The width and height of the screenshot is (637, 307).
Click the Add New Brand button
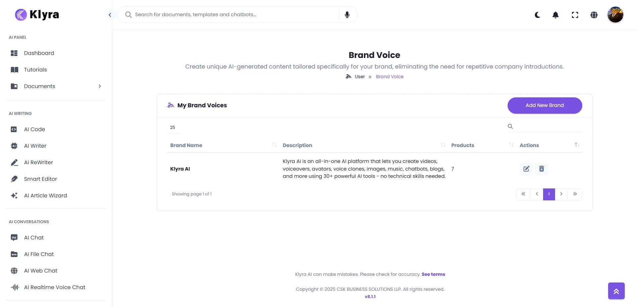tap(544, 105)
